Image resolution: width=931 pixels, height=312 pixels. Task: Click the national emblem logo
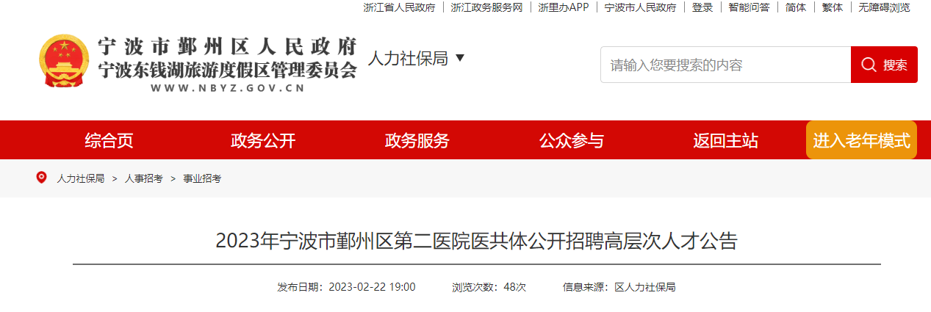tap(64, 62)
